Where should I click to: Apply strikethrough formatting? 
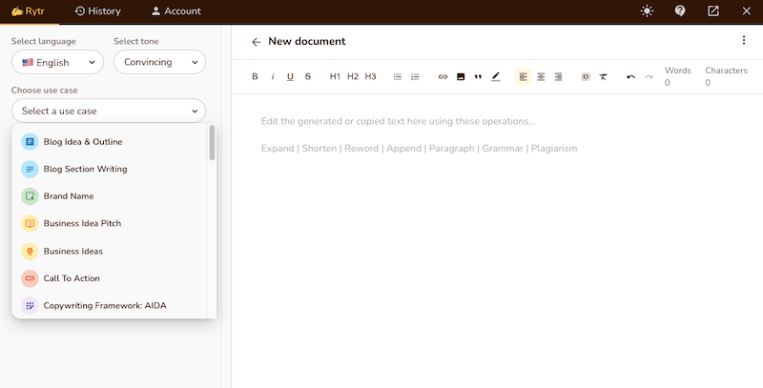(x=307, y=77)
